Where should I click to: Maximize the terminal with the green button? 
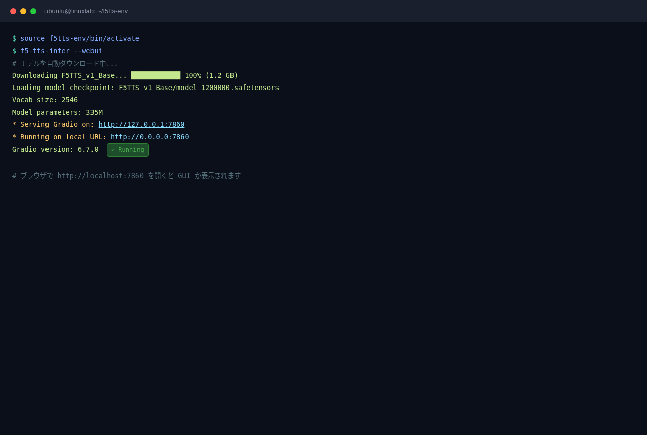point(33,11)
